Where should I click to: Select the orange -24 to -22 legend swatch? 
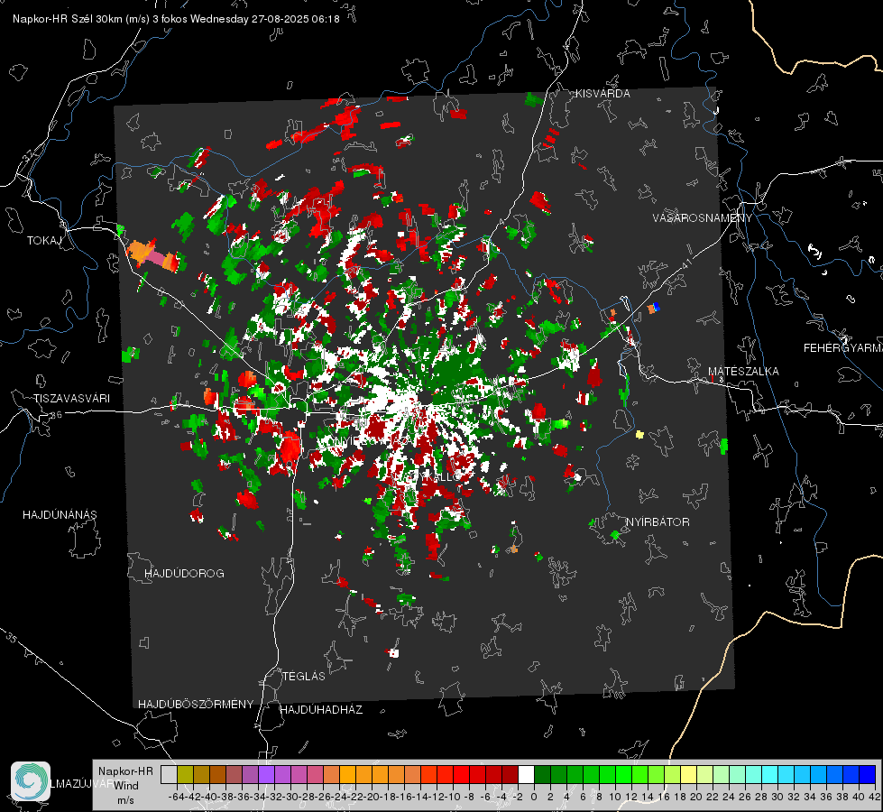click(348, 774)
